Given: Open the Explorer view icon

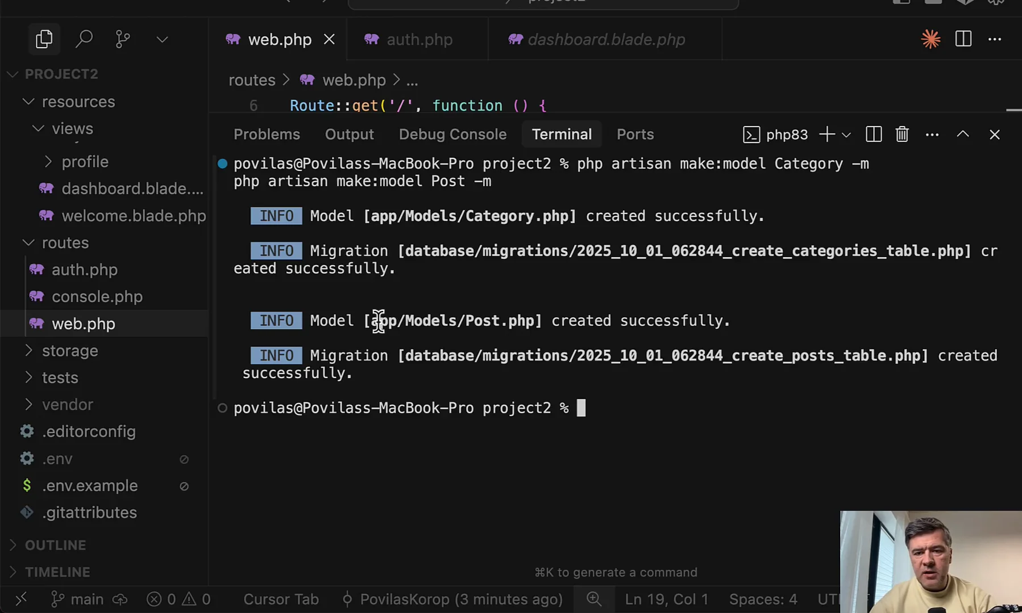Looking at the screenshot, I should pyautogui.click(x=44, y=39).
